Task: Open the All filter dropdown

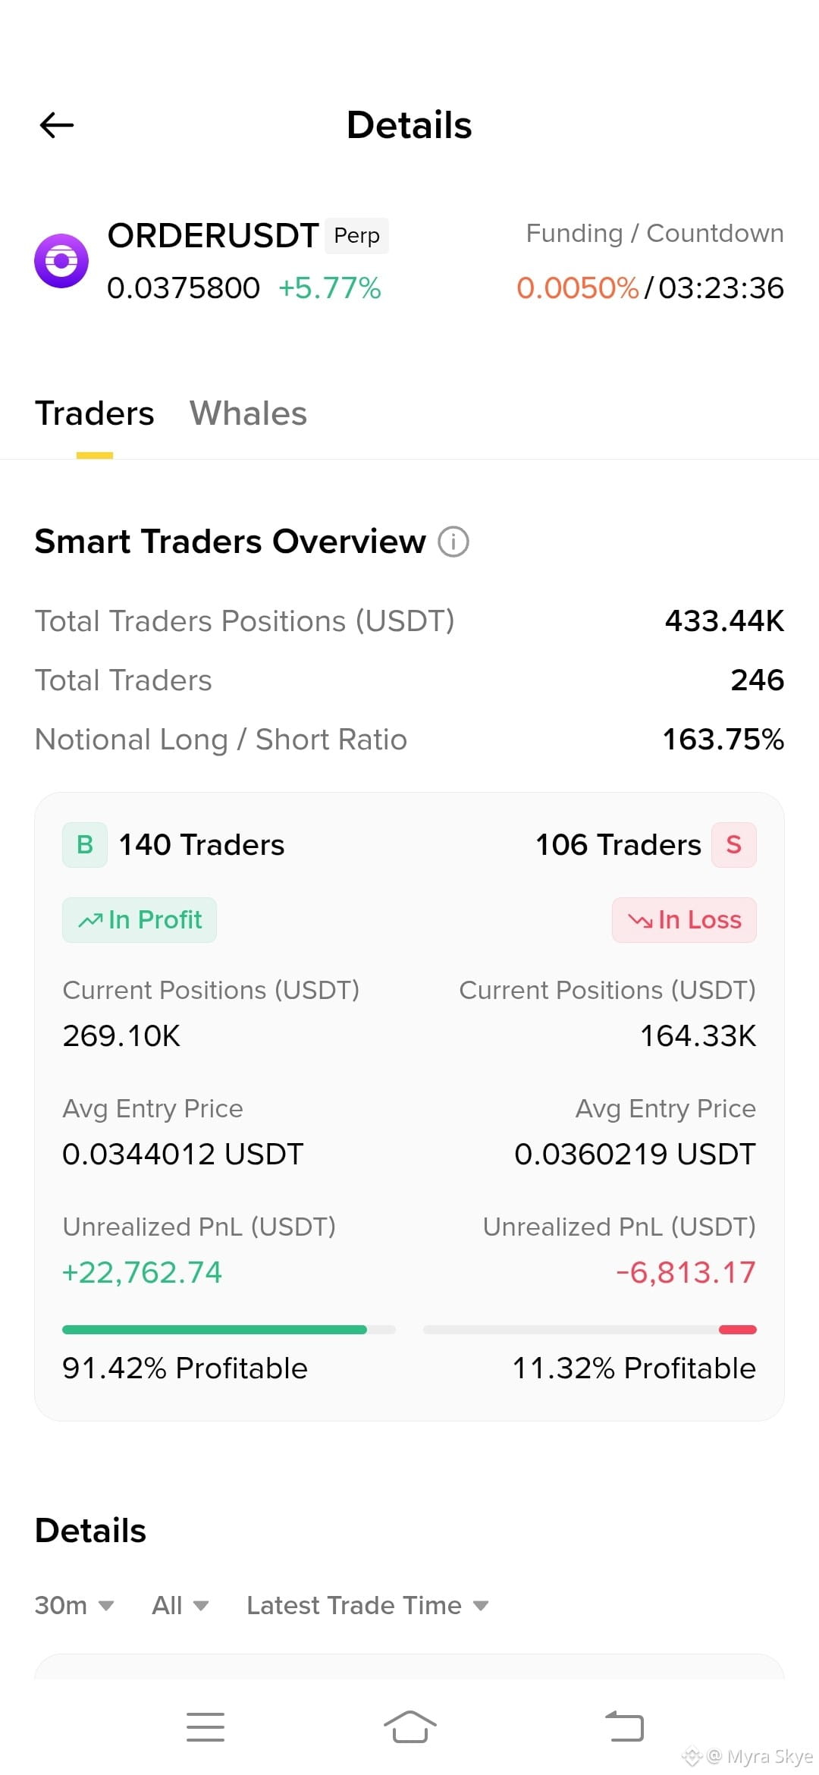Action: [180, 1605]
